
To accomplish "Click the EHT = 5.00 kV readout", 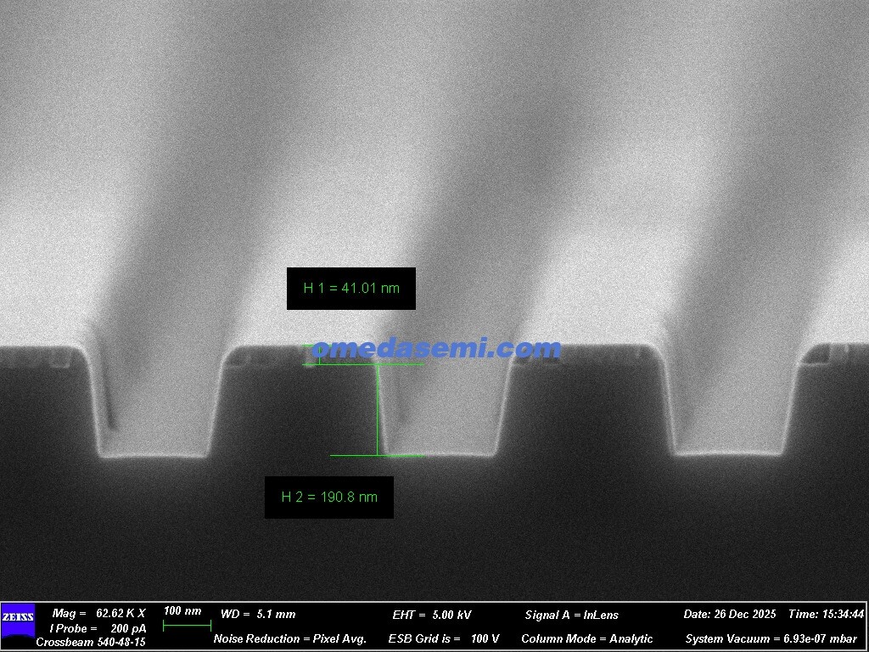I will pos(431,615).
